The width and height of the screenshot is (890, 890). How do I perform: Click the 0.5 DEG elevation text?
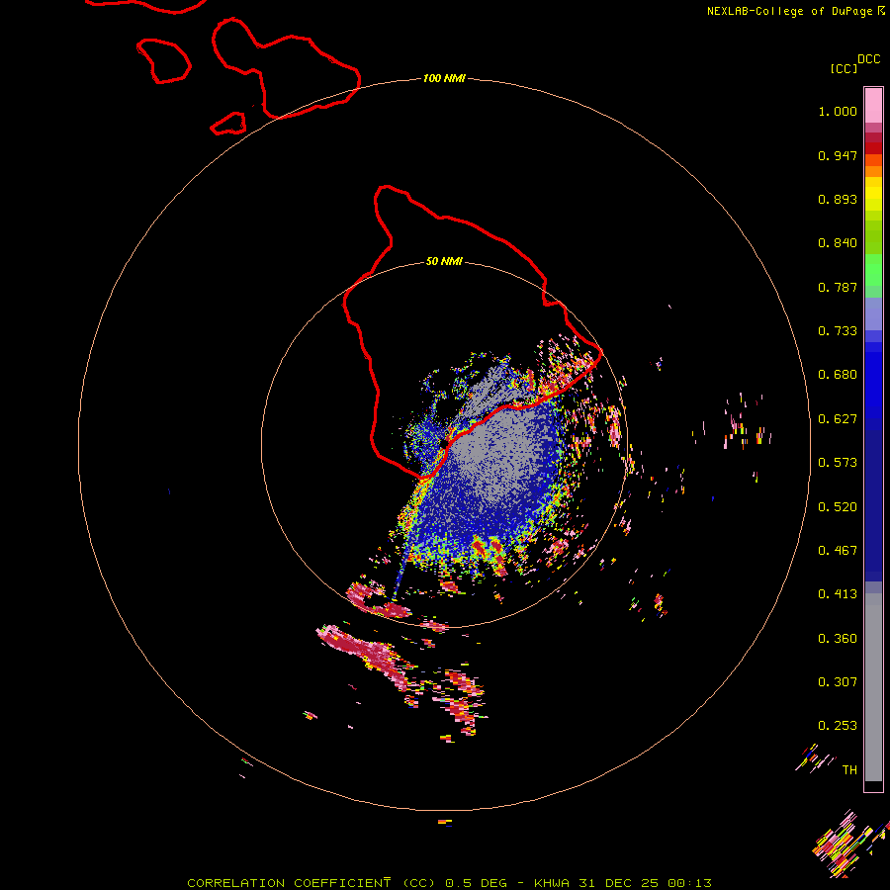point(475,883)
